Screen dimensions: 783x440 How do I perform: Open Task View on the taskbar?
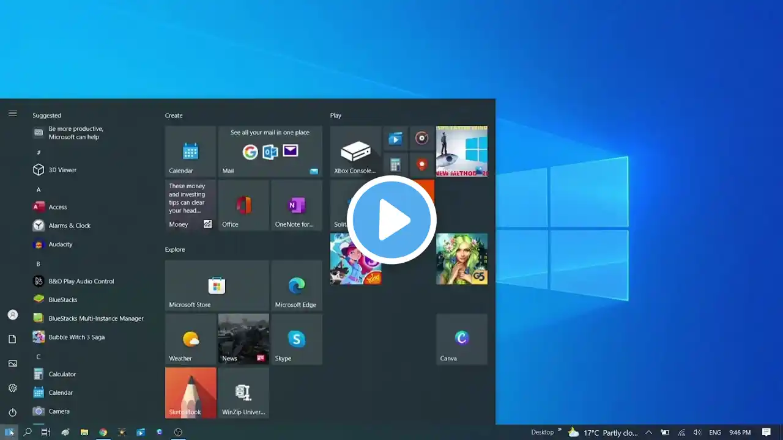(x=45, y=432)
